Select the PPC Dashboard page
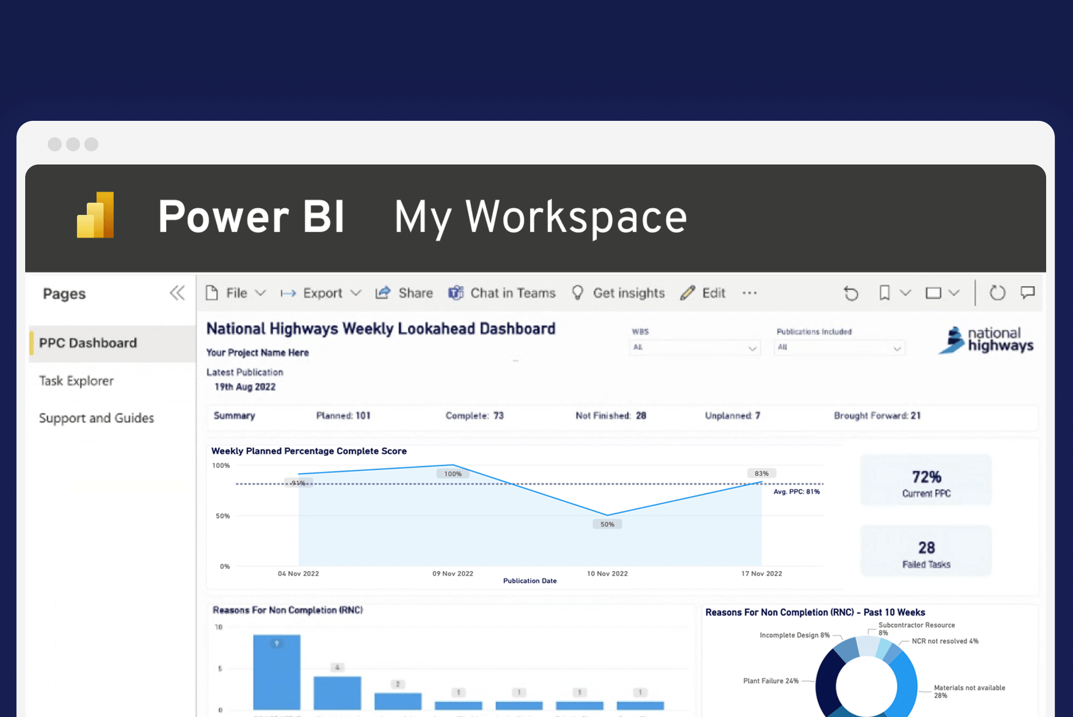The width and height of the screenshot is (1073, 717). 88,343
